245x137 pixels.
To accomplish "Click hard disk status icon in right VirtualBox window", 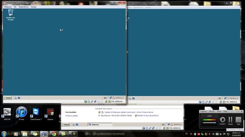I will click(200, 102).
